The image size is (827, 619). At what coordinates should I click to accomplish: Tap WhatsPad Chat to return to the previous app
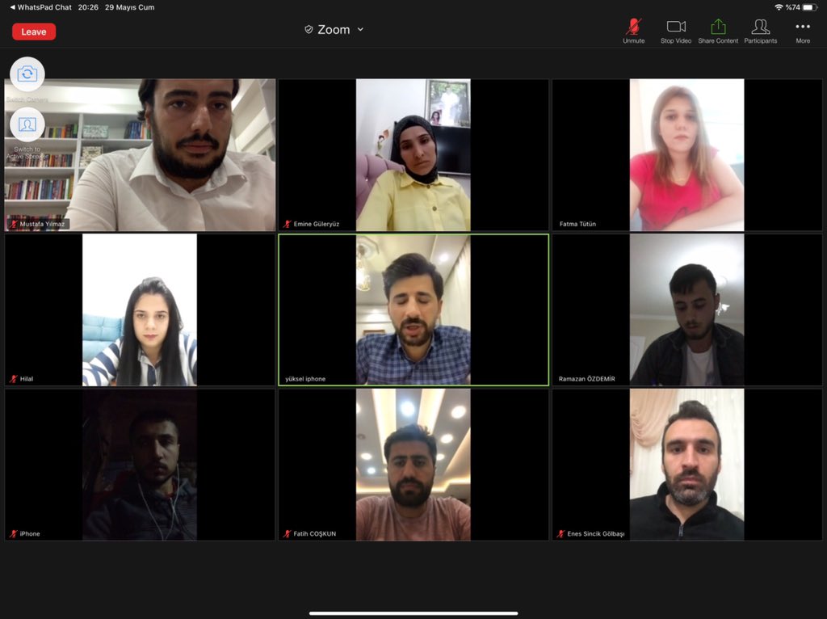(40, 6)
